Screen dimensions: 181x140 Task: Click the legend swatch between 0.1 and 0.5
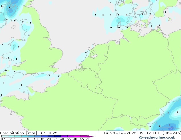[x=5, y=136]
